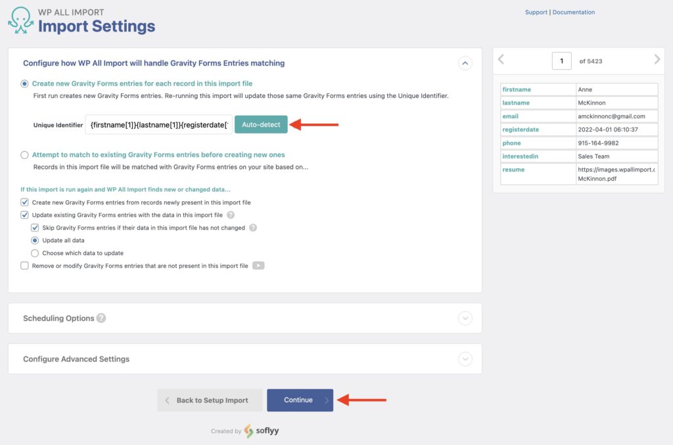Open Scheduling Options help question mark
Viewport: 673px width, 445px height.
pos(101,318)
